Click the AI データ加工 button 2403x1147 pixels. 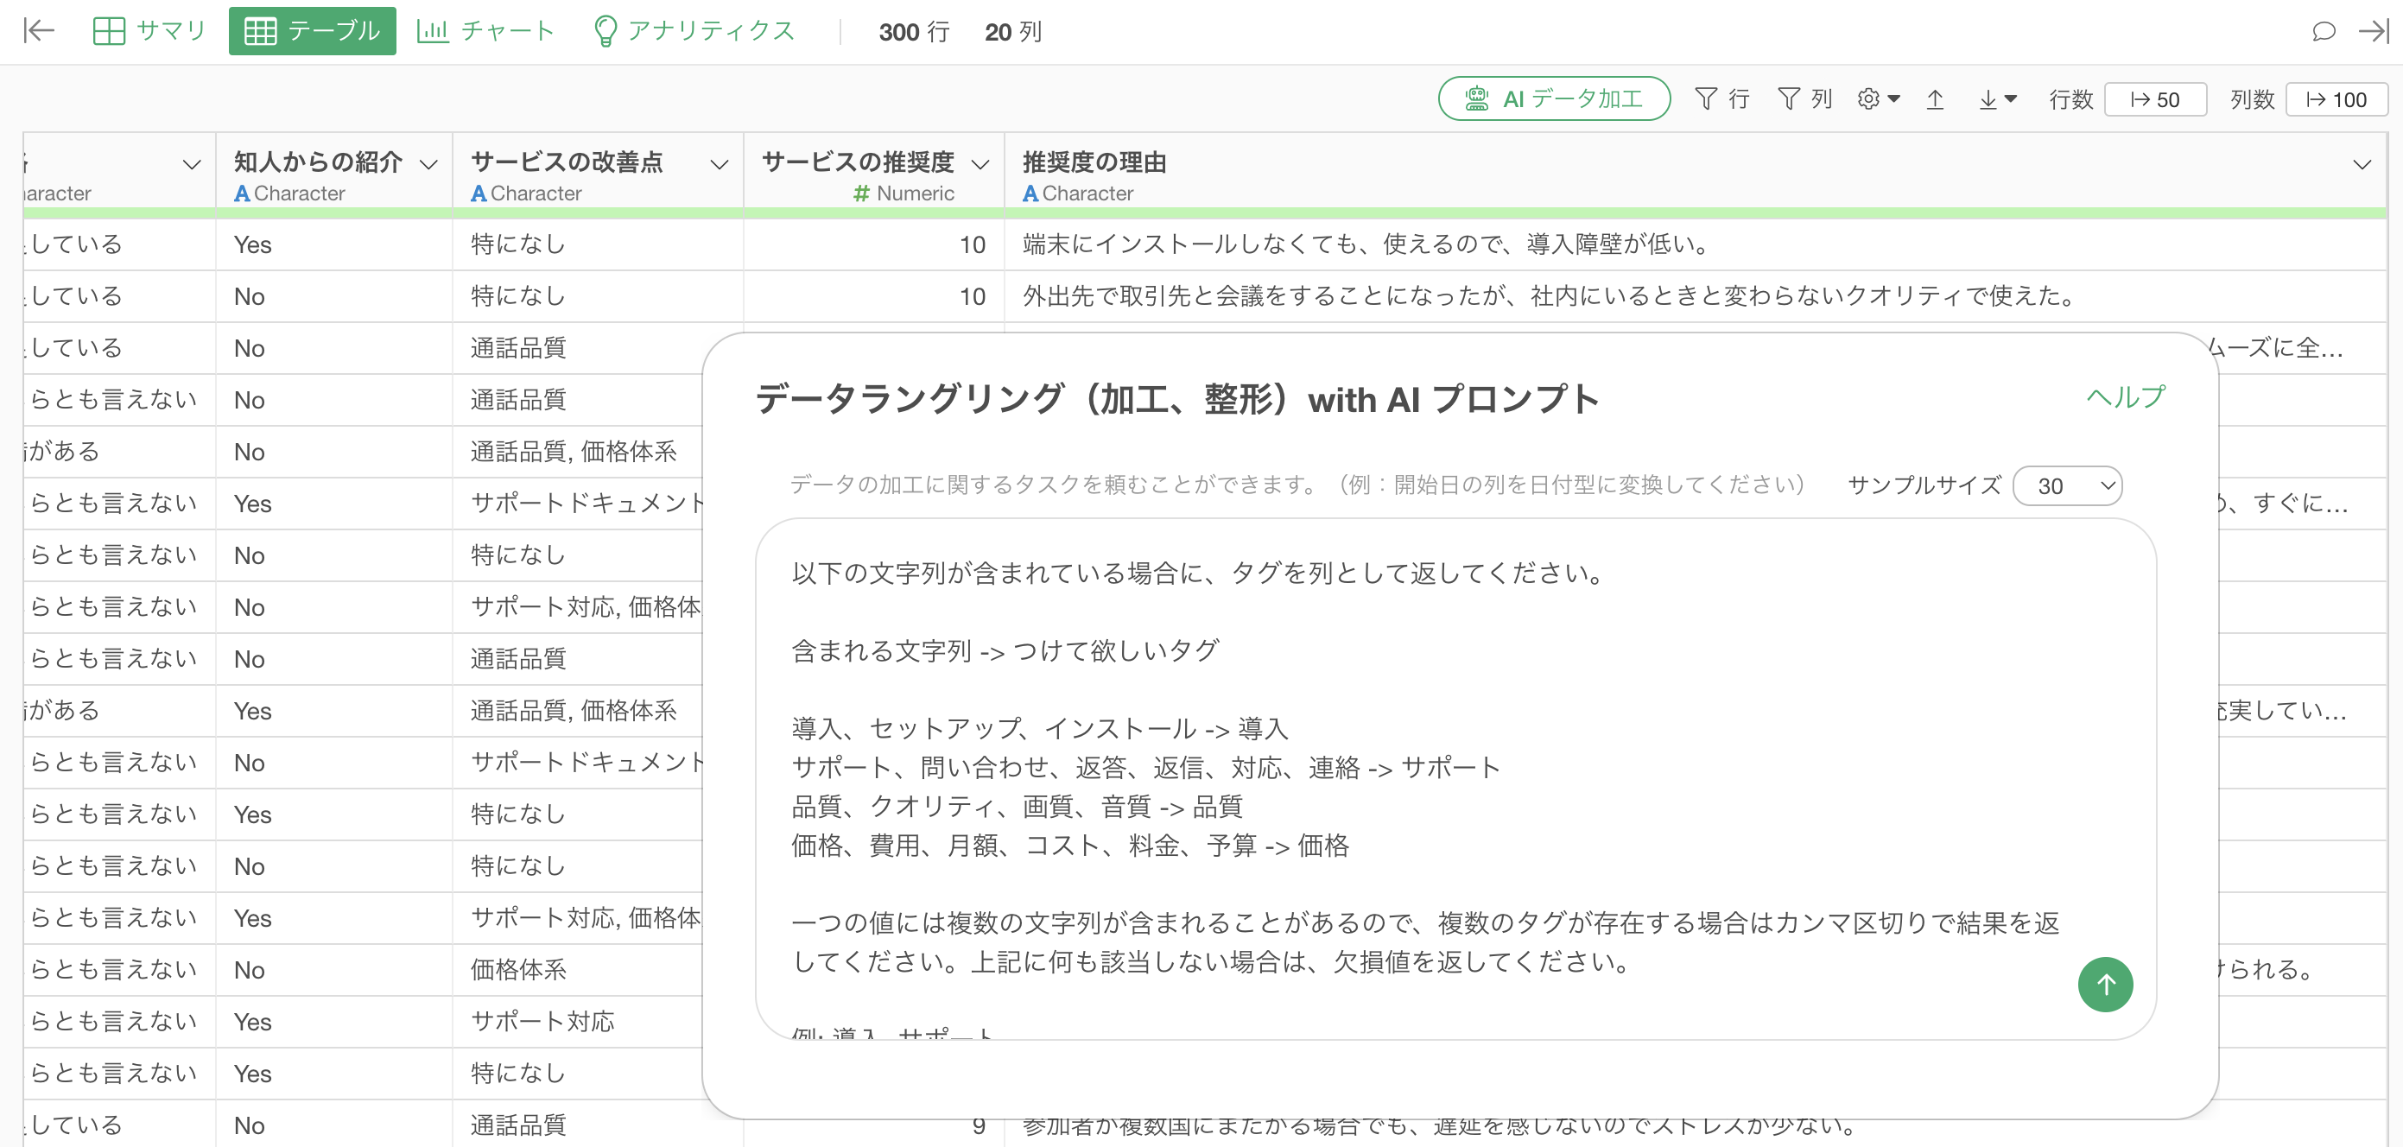coord(1553,98)
